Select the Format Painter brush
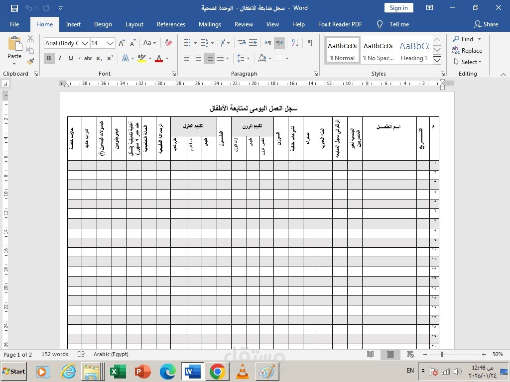510x382 pixels. [x=30, y=61]
